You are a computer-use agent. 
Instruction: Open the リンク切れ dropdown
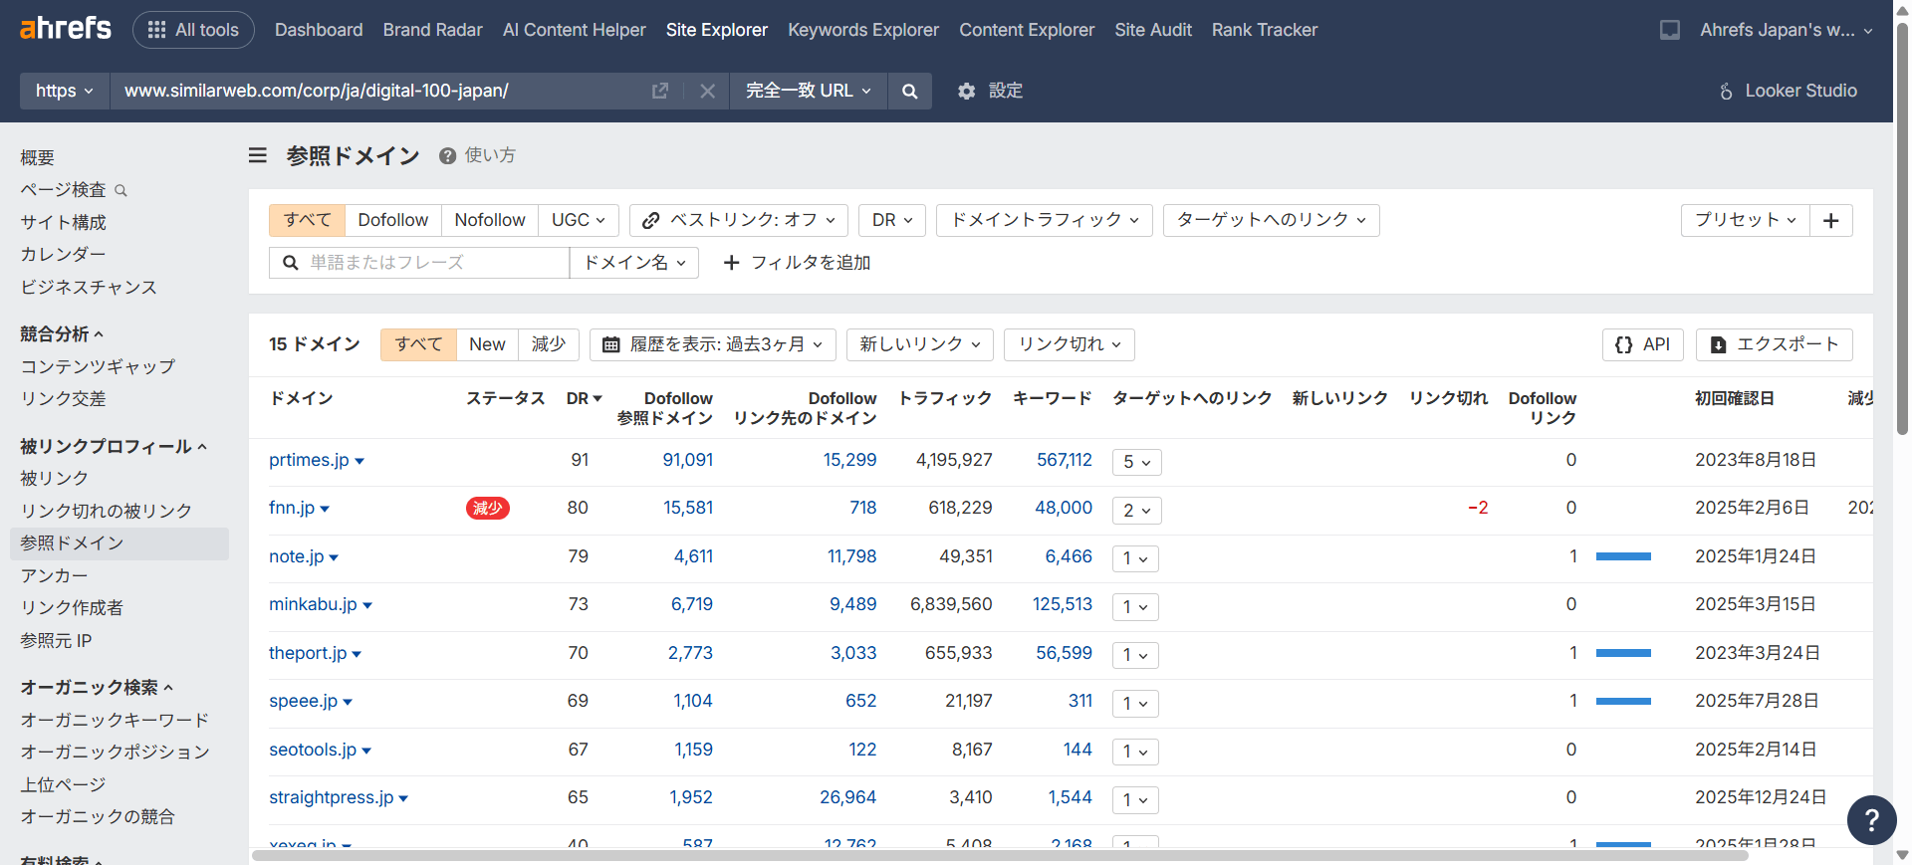(x=1070, y=344)
